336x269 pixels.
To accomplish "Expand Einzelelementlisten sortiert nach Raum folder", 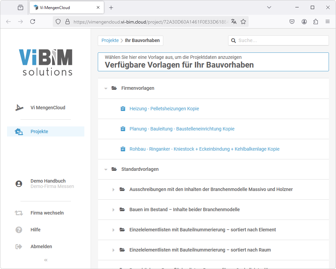I will (x=114, y=250).
